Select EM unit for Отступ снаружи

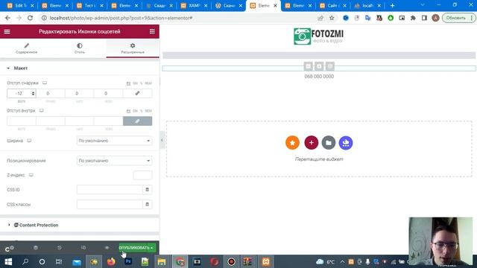point(135,83)
